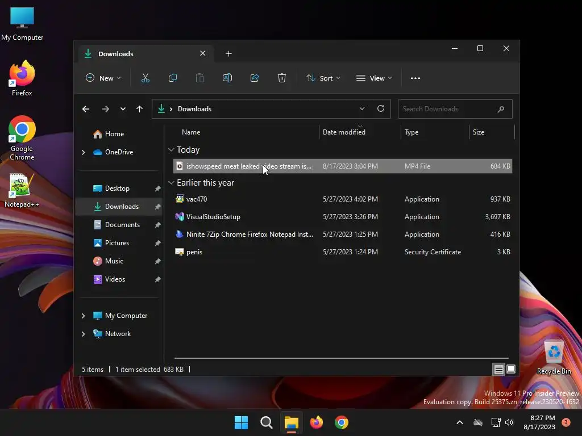The height and width of the screenshot is (436, 582).
Task: Open Music in navigation pane
Action: [x=114, y=261]
